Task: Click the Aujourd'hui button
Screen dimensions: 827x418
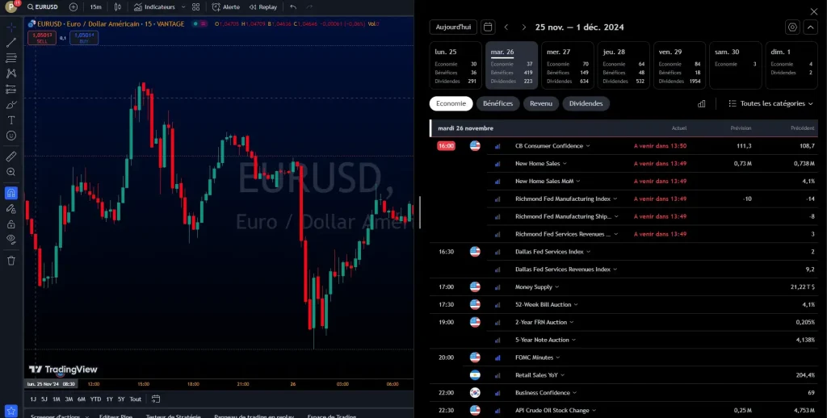Action: tap(453, 27)
